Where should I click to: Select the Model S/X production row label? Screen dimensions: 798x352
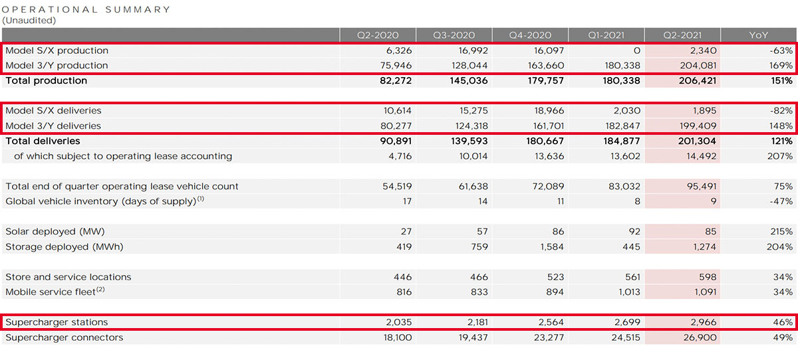point(57,50)
